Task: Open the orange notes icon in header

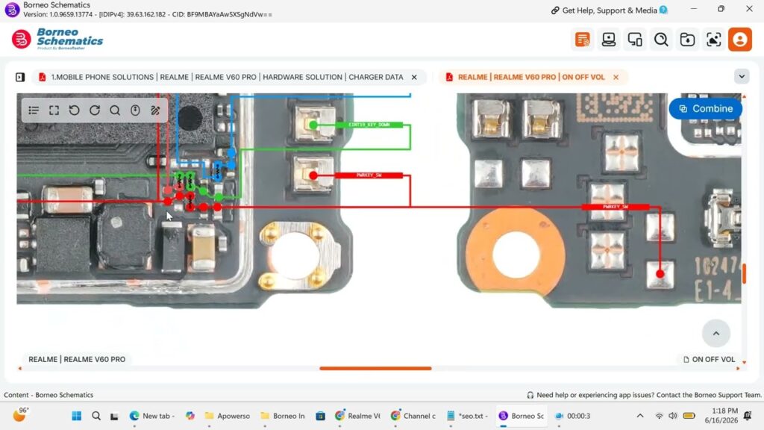Action: (582, 40)
